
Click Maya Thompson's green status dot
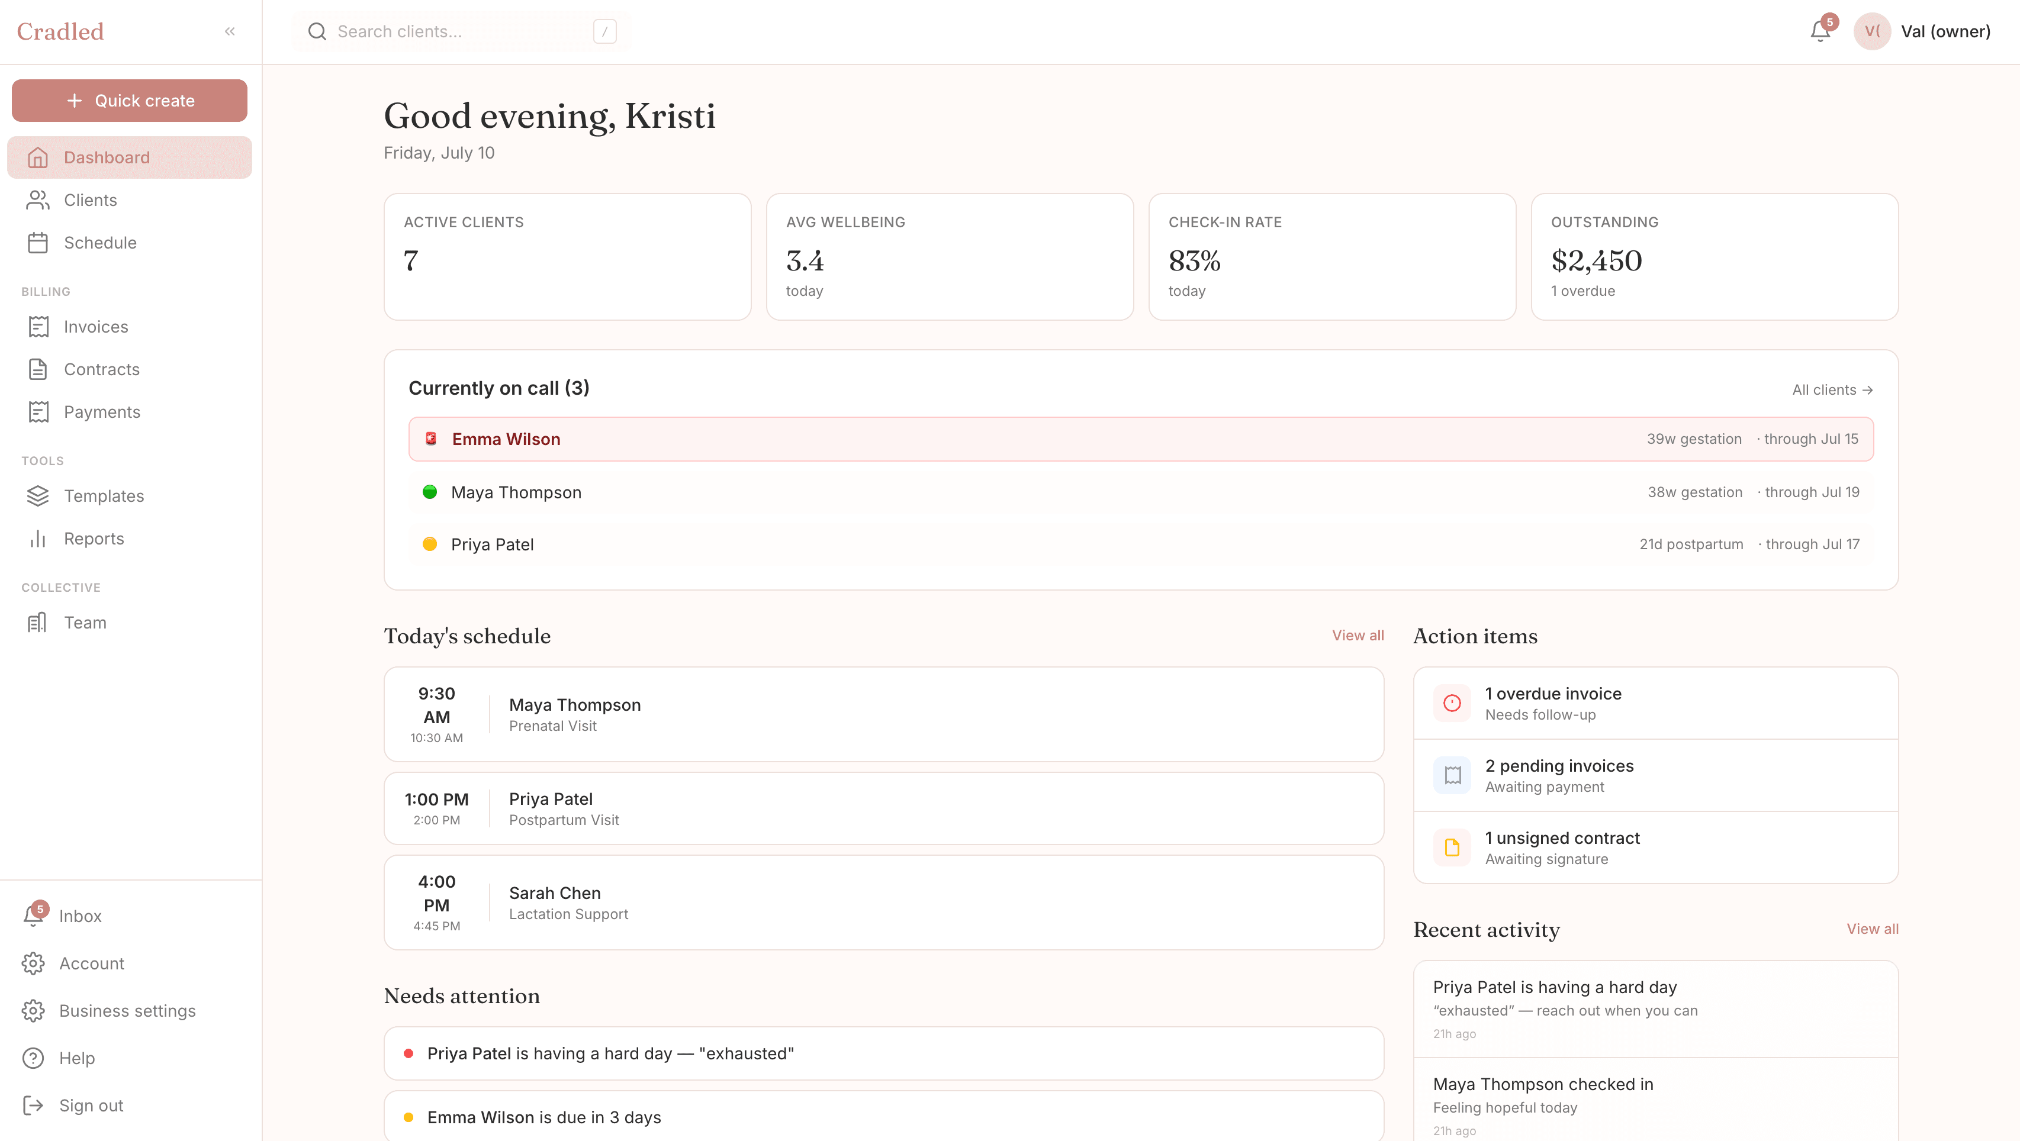[430, 492]
